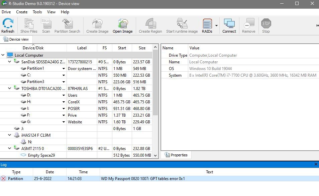Collapse the TOSHIBA DT01ACA200 disk node
This screenshot has height=196, width=319.
10,88
